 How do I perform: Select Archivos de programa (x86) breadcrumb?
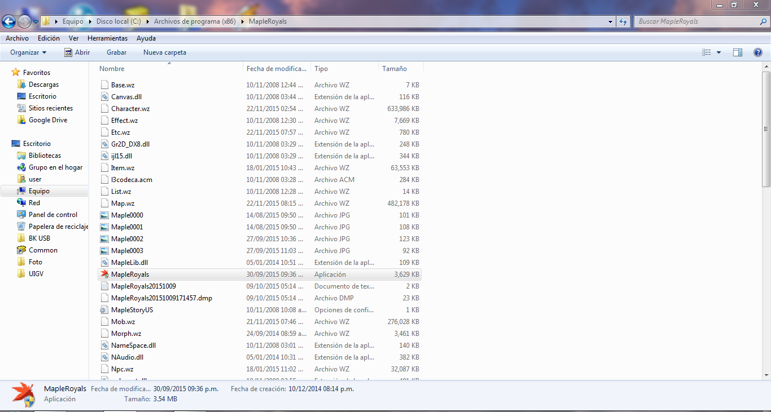[x=195, y=21]
